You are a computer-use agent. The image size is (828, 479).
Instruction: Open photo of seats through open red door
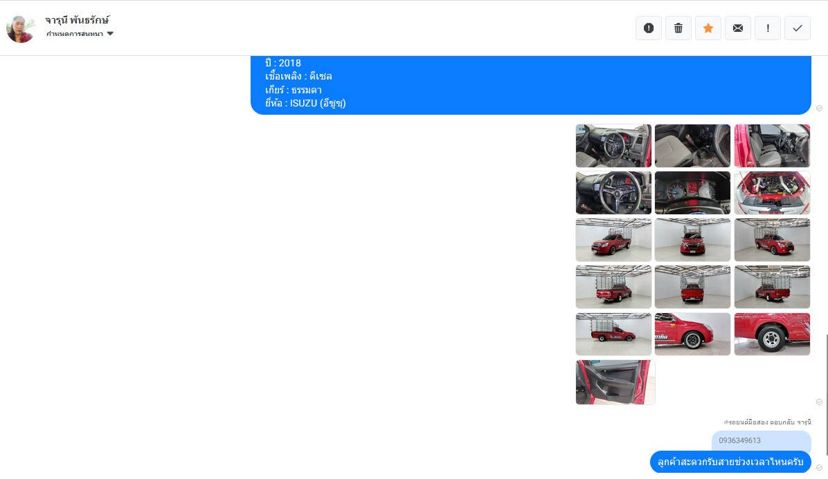coord(772,146)
